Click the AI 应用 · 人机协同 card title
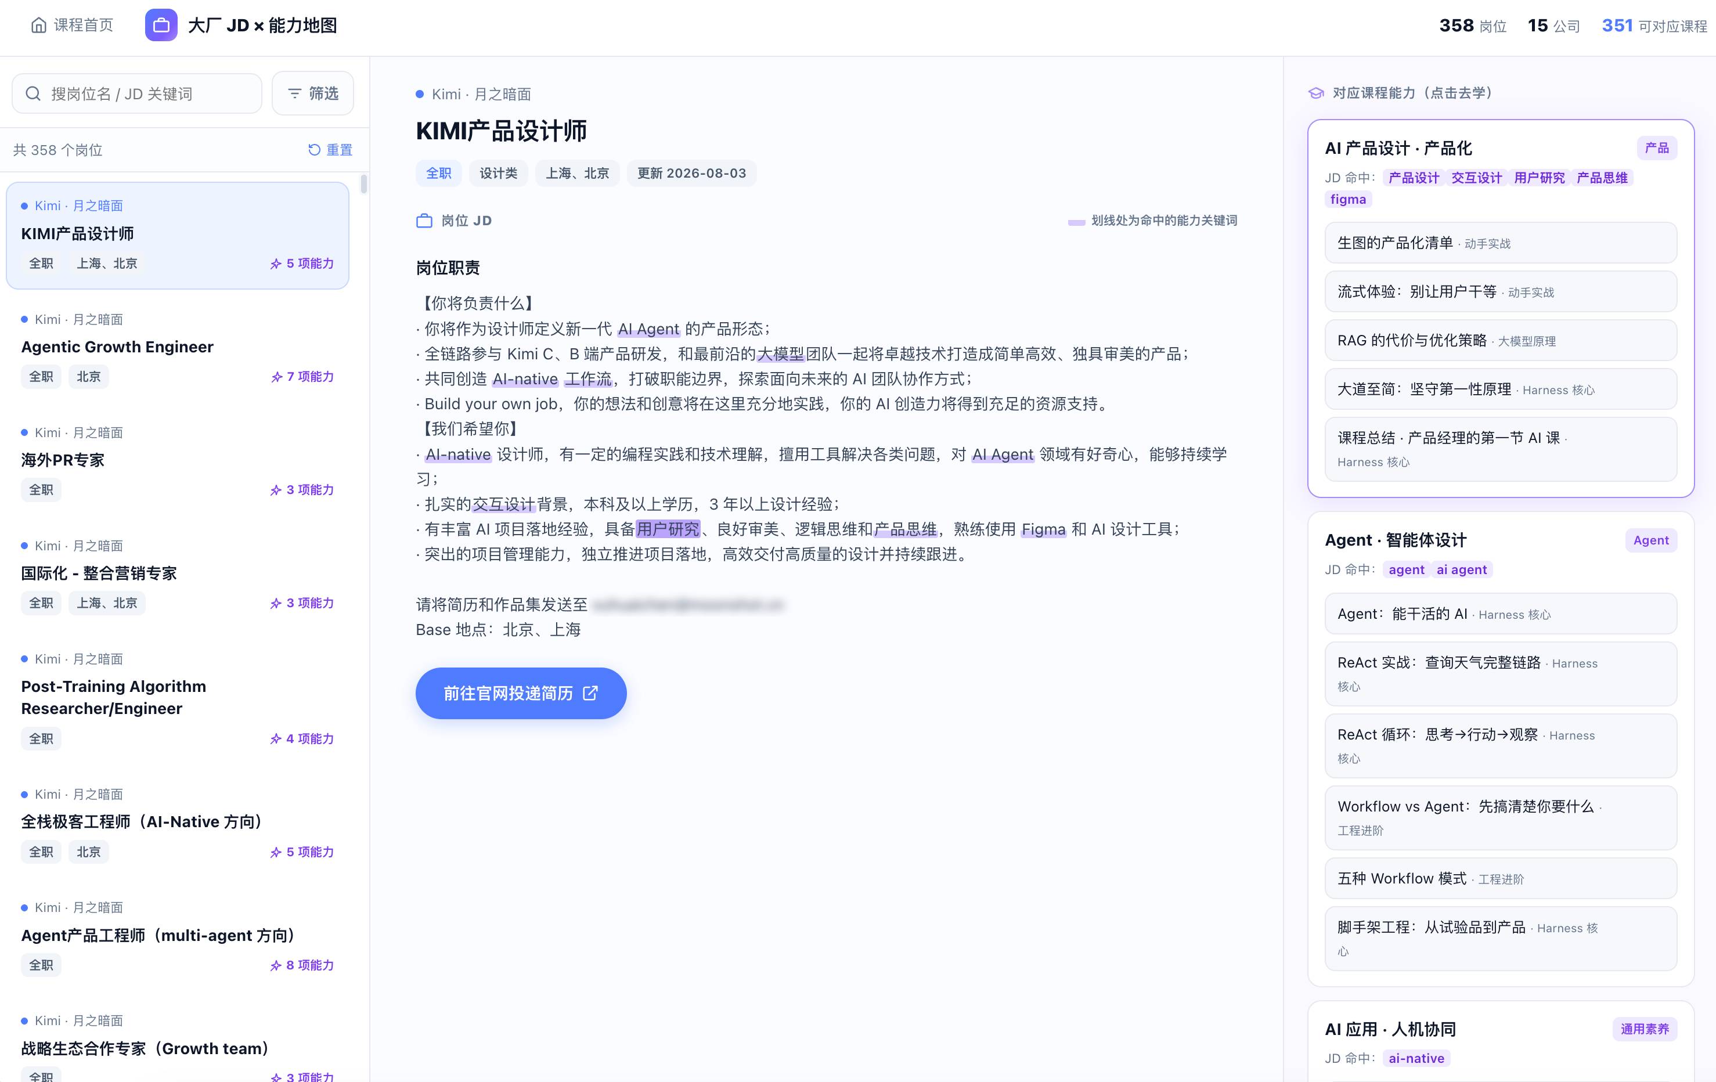Screen dimensions: 1716x1082 pos(1390,1029)
